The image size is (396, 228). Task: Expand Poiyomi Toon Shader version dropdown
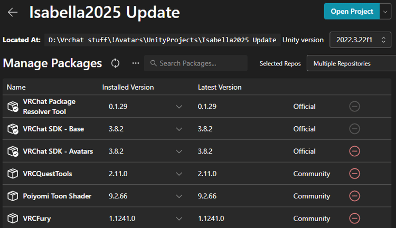pyautogui.click(x=178, y=196)
